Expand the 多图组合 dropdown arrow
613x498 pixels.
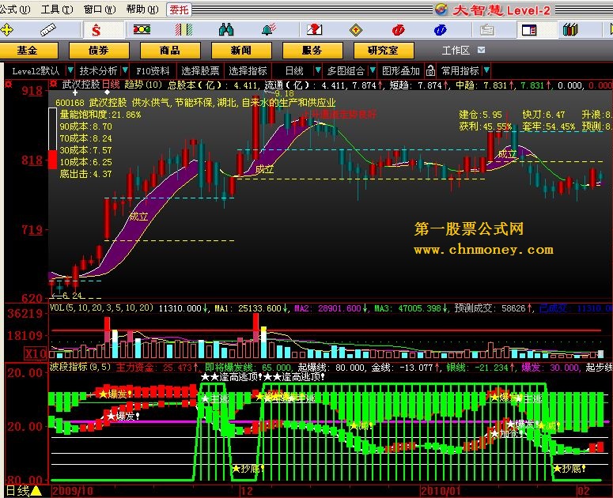point(373,70)
